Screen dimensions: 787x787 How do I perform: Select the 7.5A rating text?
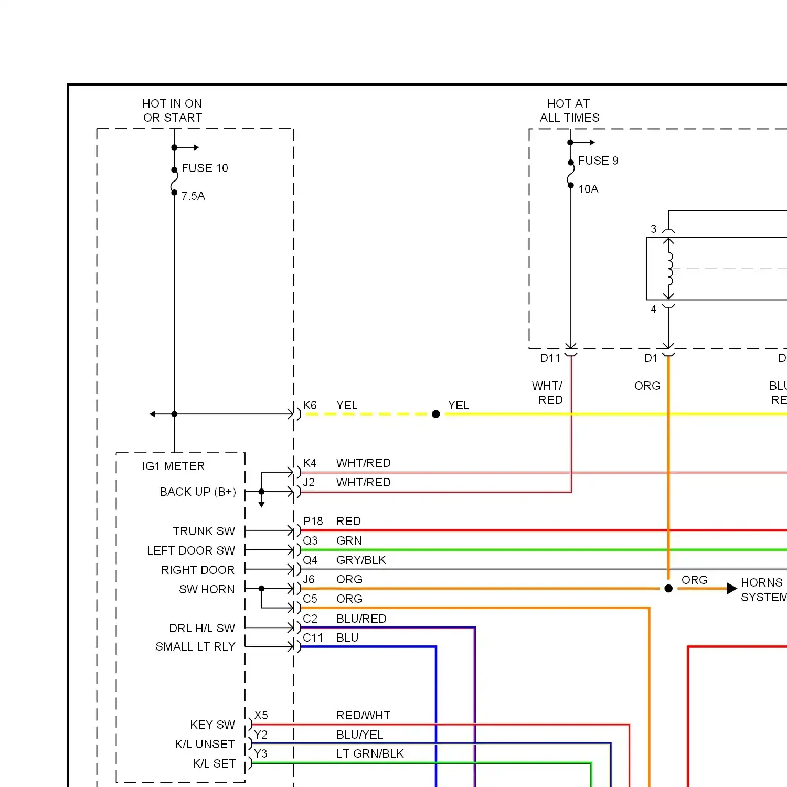point(193,196)
